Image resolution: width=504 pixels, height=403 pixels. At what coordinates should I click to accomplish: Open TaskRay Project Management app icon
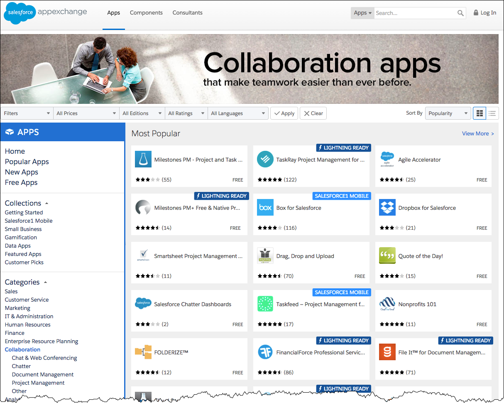pos(265,160)
